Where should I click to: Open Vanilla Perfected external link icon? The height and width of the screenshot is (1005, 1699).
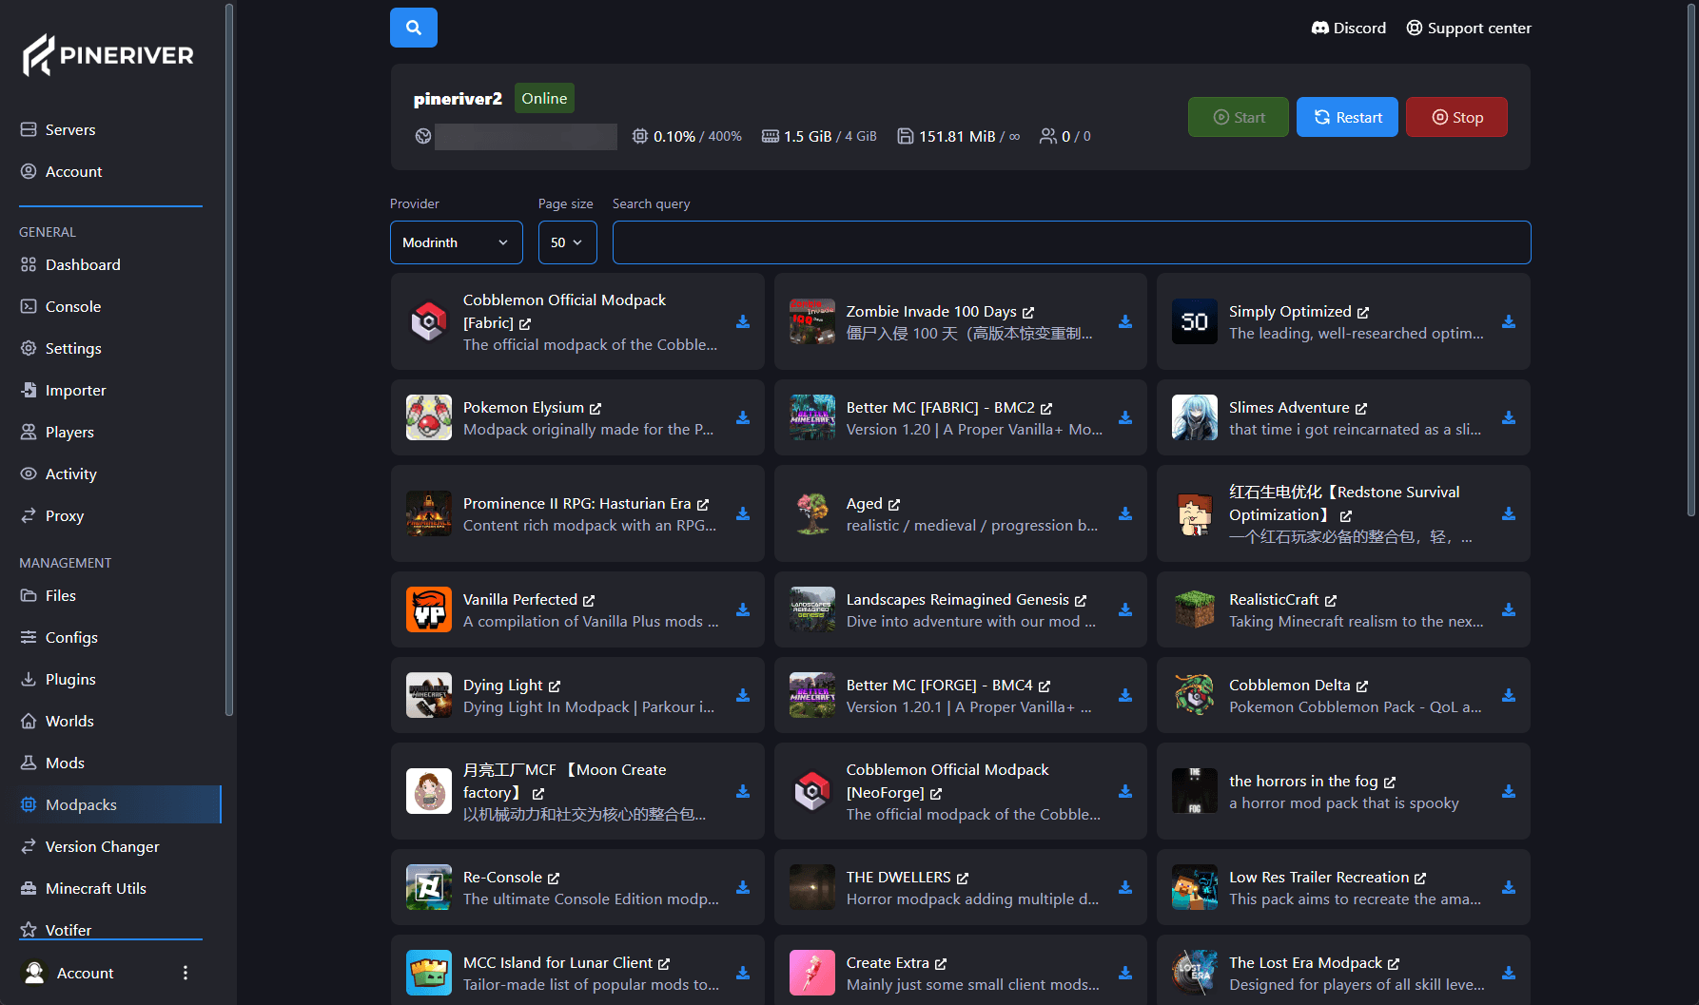click(x=589, y=601)
